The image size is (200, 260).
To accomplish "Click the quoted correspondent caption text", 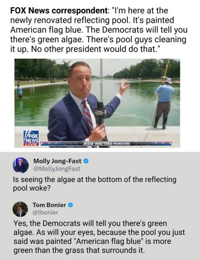I will click(99, 30).
